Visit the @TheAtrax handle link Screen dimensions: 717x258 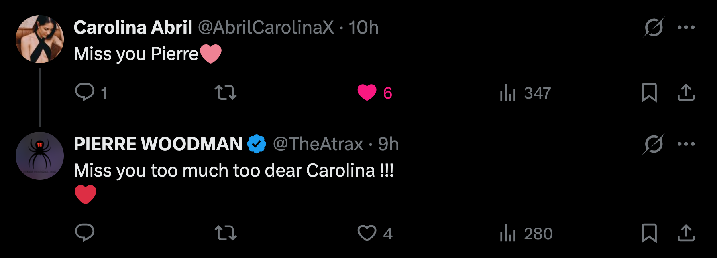318,144
